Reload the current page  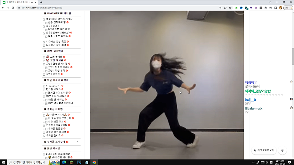pyautogui.click(x=13, y=8)
